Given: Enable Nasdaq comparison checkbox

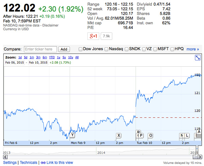Looking at the screenshot, I should pyautogui.click(x=106, y=49).
